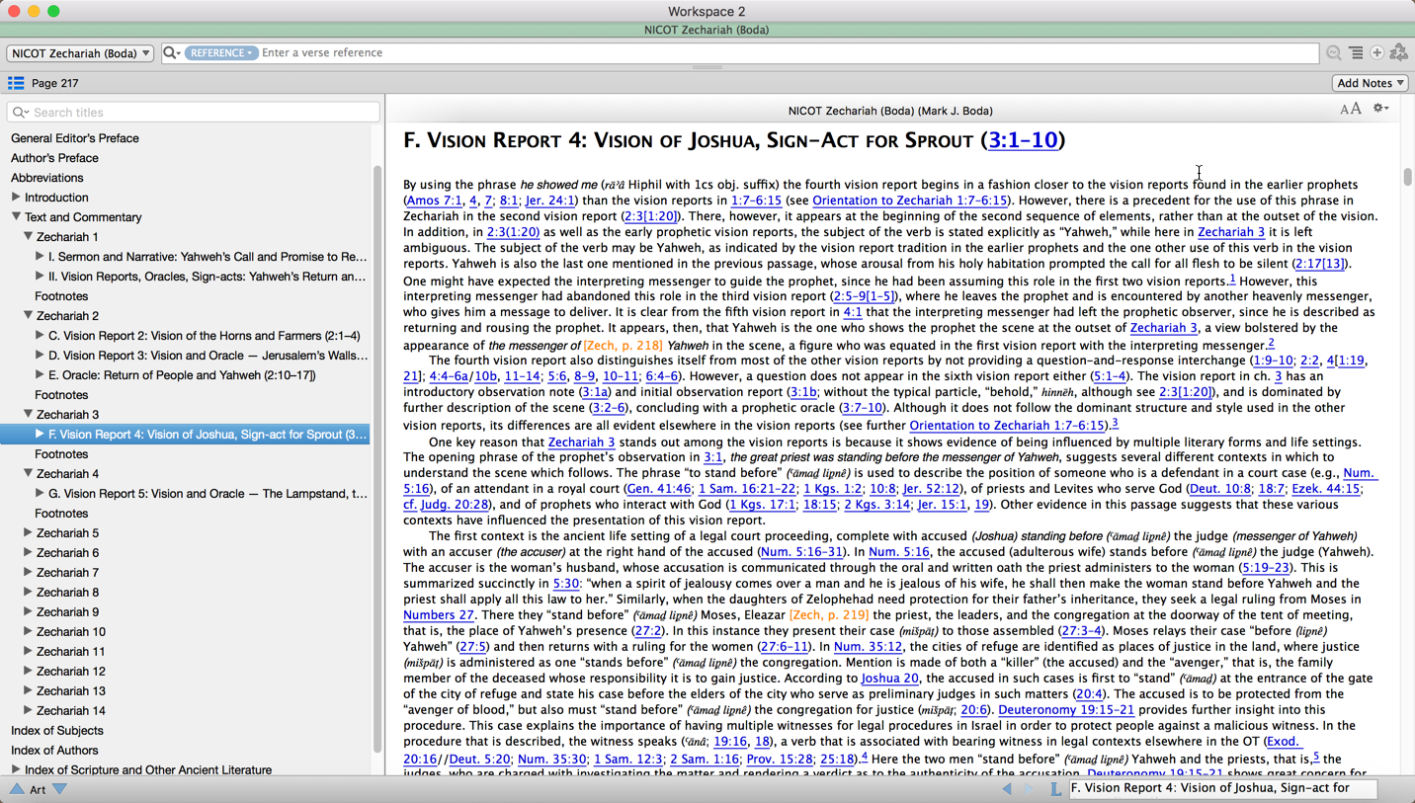The image size is (1415, 803).
Task: Expand Index of Scripture and Other Ancient Literature
Action: coord(16,770)
